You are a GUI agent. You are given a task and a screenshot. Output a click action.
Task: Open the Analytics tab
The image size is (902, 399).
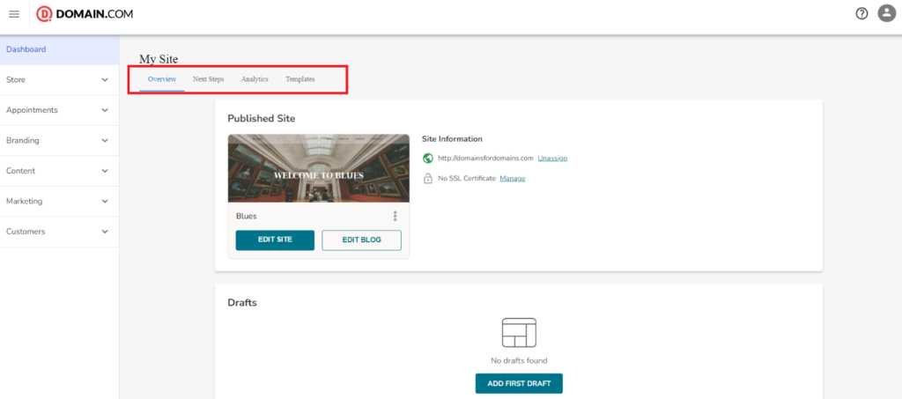[255, 79]
